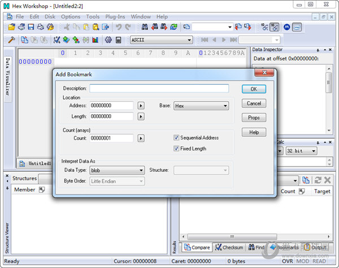
Task: Open the Tools menu
Action: click(93, 16)
